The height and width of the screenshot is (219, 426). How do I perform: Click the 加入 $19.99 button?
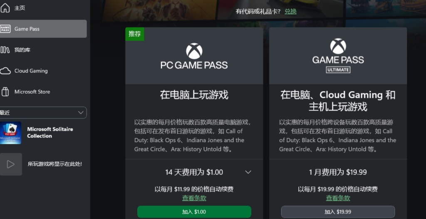338,212
